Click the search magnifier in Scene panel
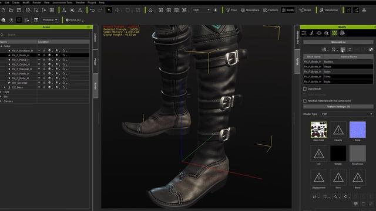 [2, 35]
